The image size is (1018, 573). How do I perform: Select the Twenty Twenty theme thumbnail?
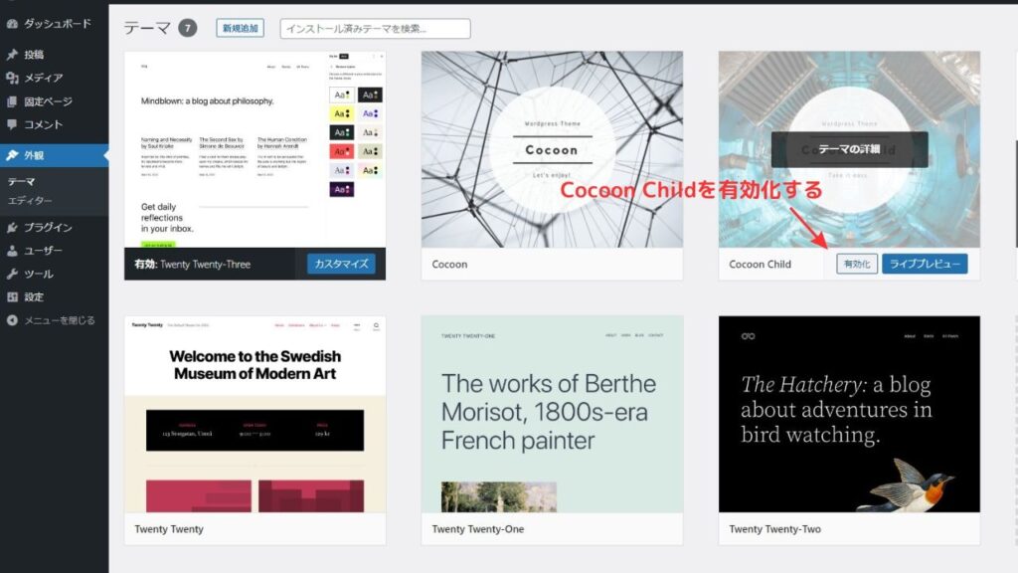coord(255,415)
